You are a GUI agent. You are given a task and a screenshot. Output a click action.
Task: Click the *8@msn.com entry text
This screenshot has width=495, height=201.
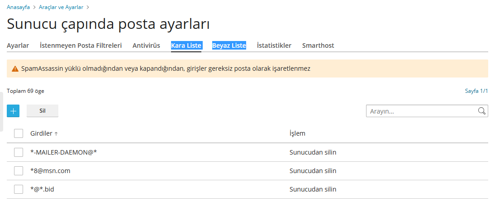tap(50, 171)
